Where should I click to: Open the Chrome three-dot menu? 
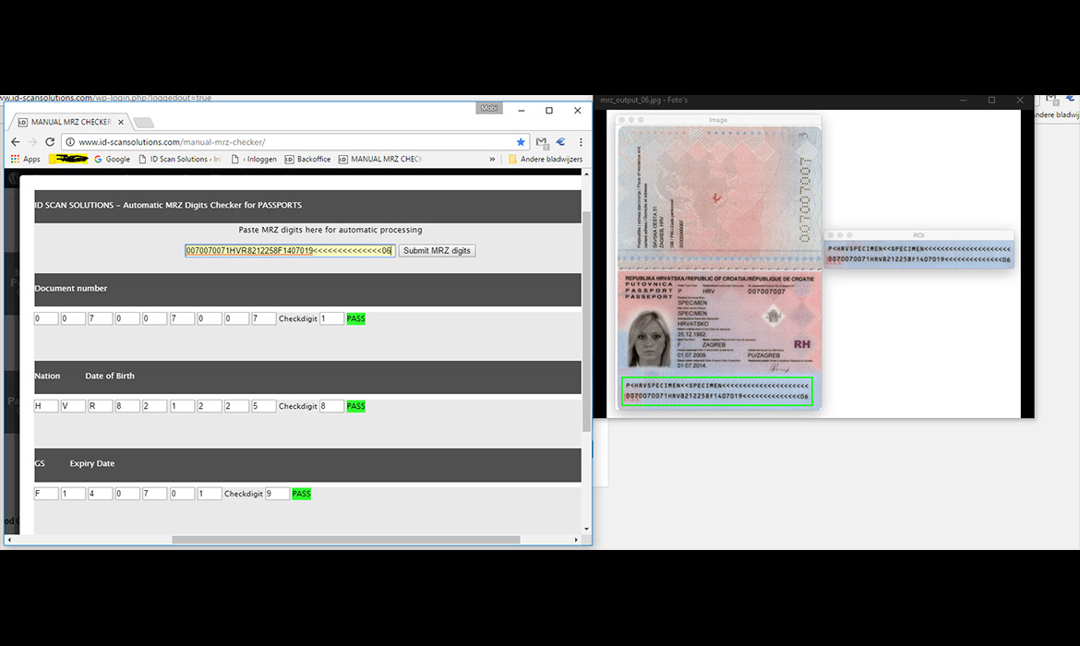tap(579, 142)
